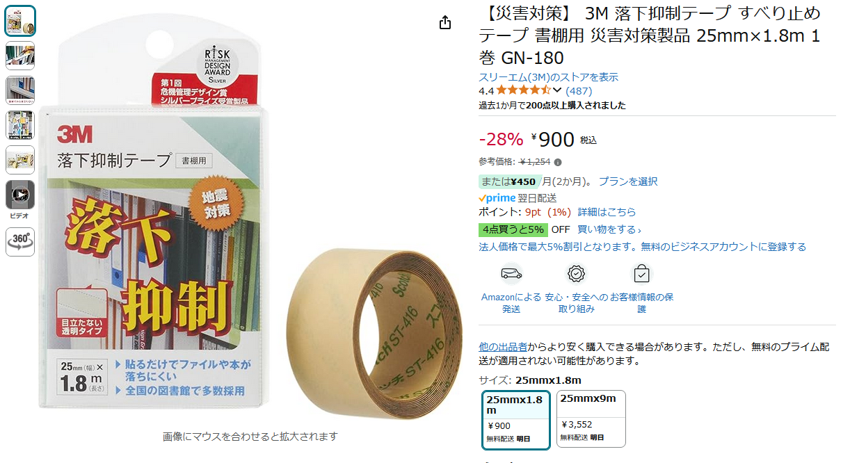850x463 pixels.
Task: Select the 25mmx1.8m size option
Action: pos(516,420)
